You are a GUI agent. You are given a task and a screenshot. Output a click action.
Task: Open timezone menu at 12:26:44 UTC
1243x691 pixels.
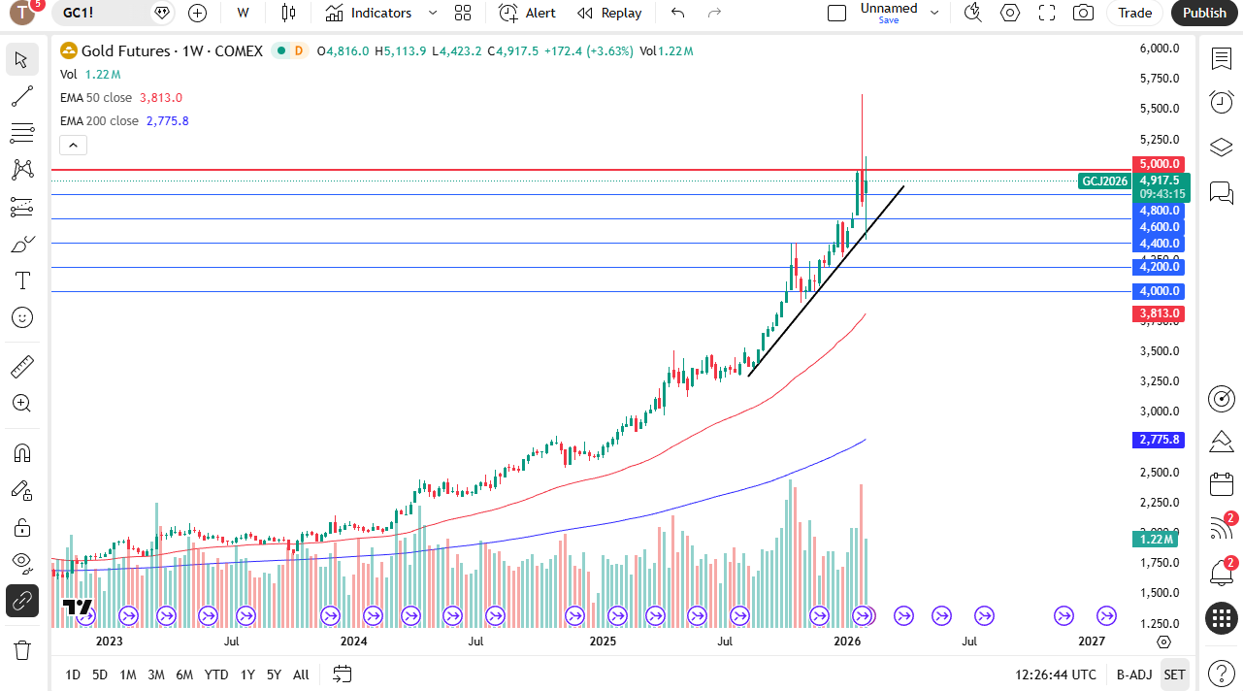(x=1056, y=675)
